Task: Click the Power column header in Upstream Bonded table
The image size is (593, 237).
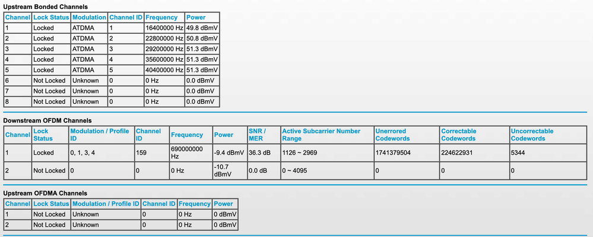Action: (x=196, y=17)
